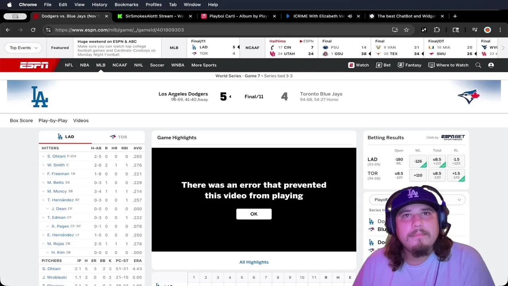Open More Sports in ESPN nav

[x=204, y=65]
